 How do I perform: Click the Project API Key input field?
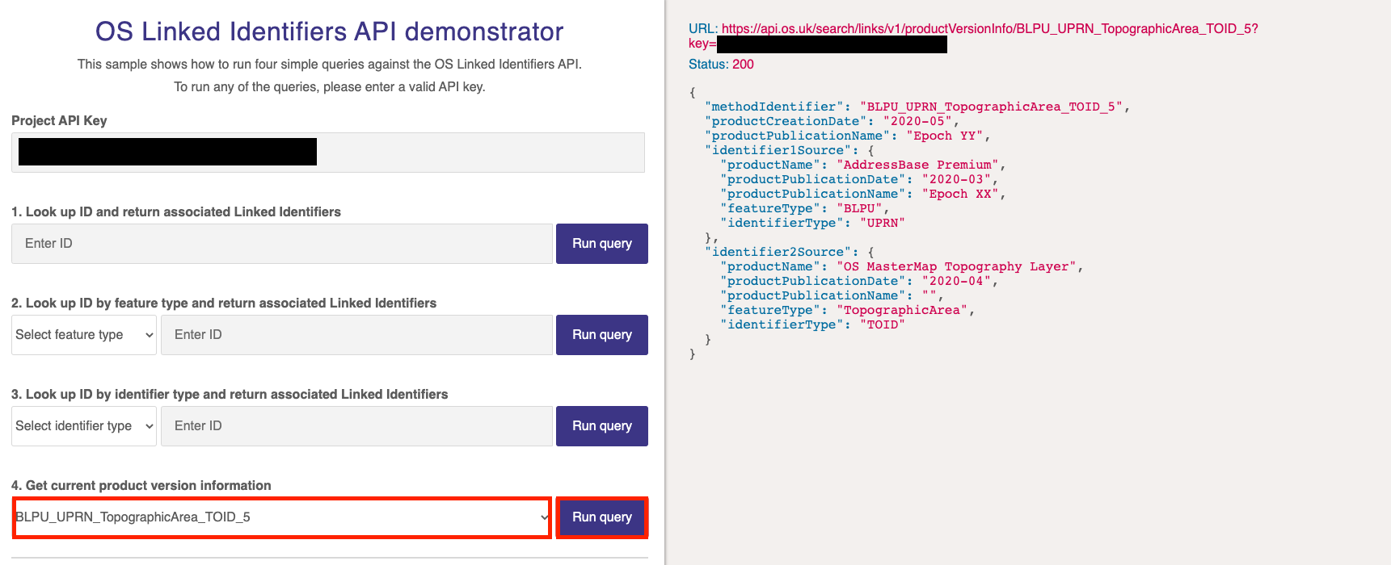(328, 153)
